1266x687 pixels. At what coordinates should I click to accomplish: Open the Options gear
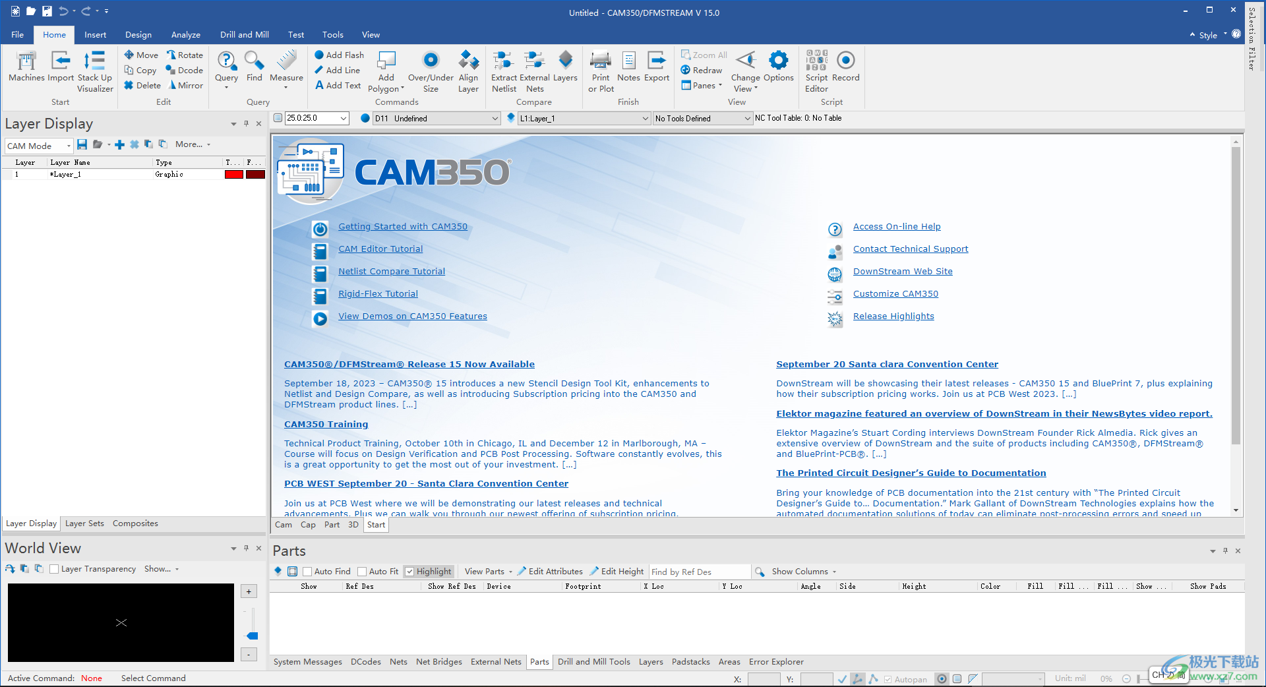click(x=779, y=67)
